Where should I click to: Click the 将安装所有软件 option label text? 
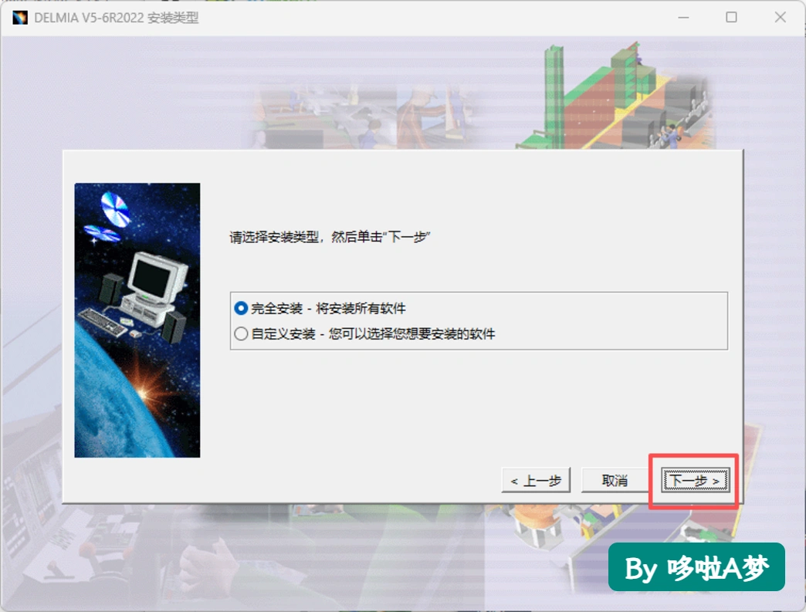361,308
